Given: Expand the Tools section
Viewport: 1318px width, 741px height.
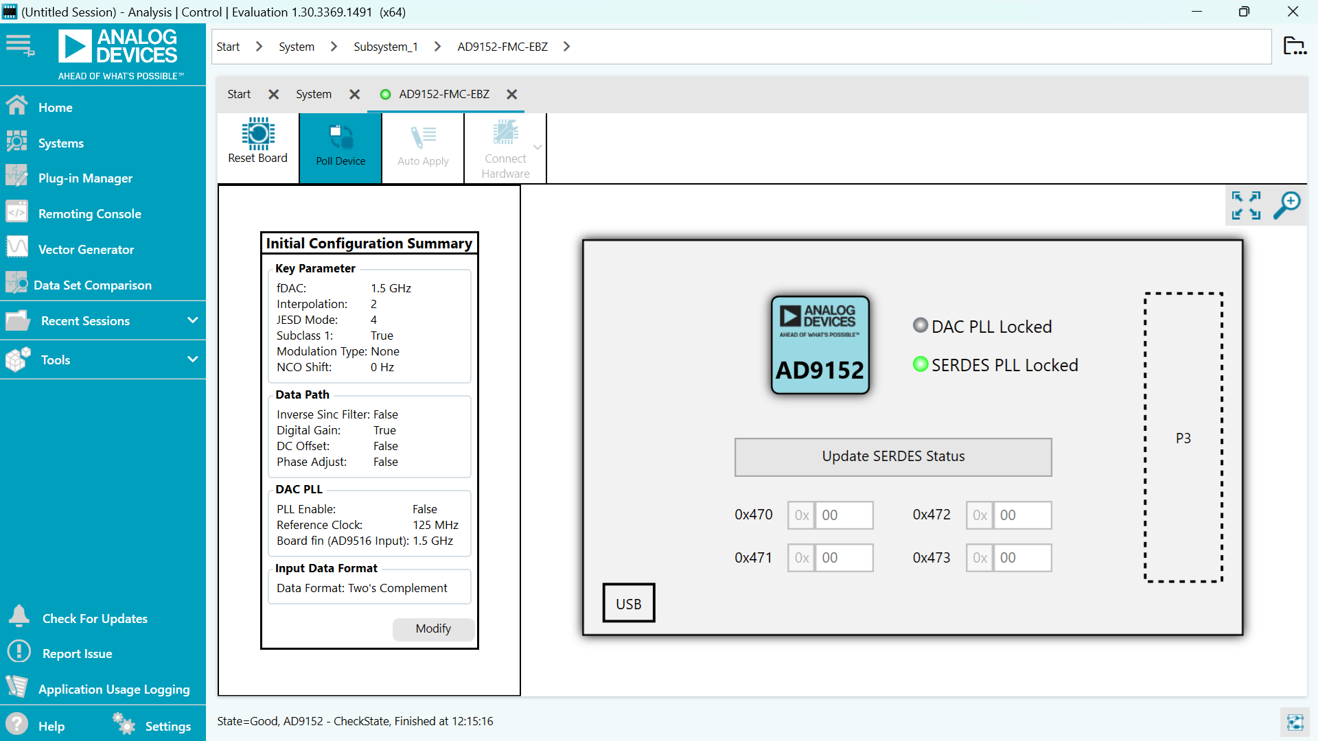Looking at the screenshot, I should click(x=192, y=360).
